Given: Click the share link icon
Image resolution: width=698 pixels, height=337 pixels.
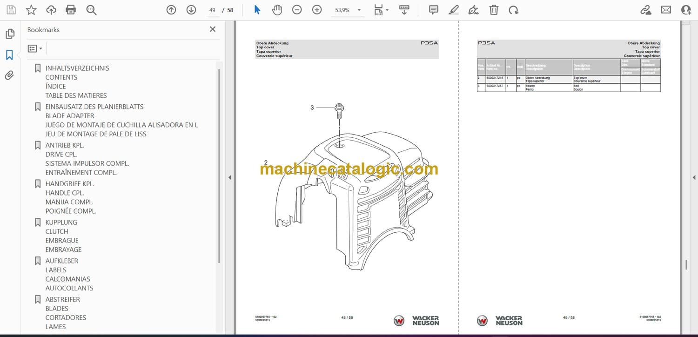Looking at the screenshot, I should [646, 10].
